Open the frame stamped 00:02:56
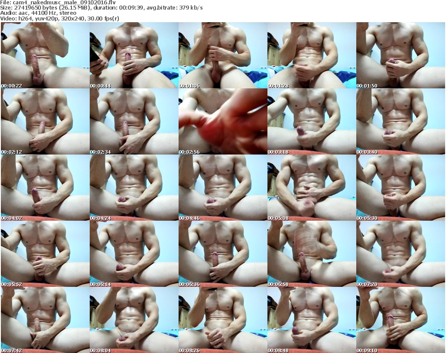Screen dimensions: 446x353 (223, 121)
